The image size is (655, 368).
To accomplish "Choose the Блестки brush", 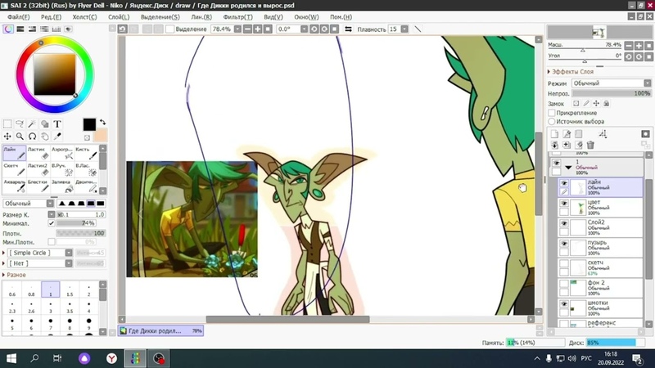I will coord(38,186).
